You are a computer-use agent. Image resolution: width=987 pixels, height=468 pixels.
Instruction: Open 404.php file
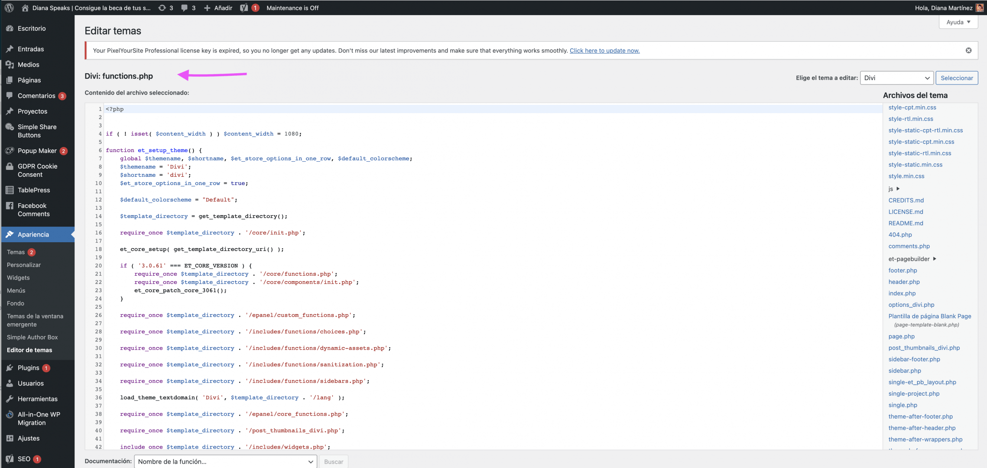point(900,235)
